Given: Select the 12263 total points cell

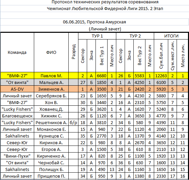Looking at the screenshot, I should coord(161,76).
